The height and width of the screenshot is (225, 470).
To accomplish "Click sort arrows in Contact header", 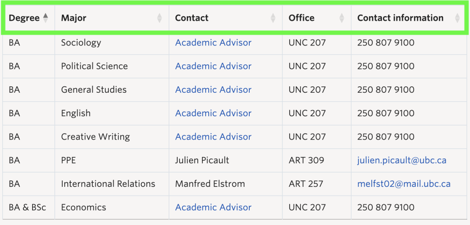I will click(273, 18).
